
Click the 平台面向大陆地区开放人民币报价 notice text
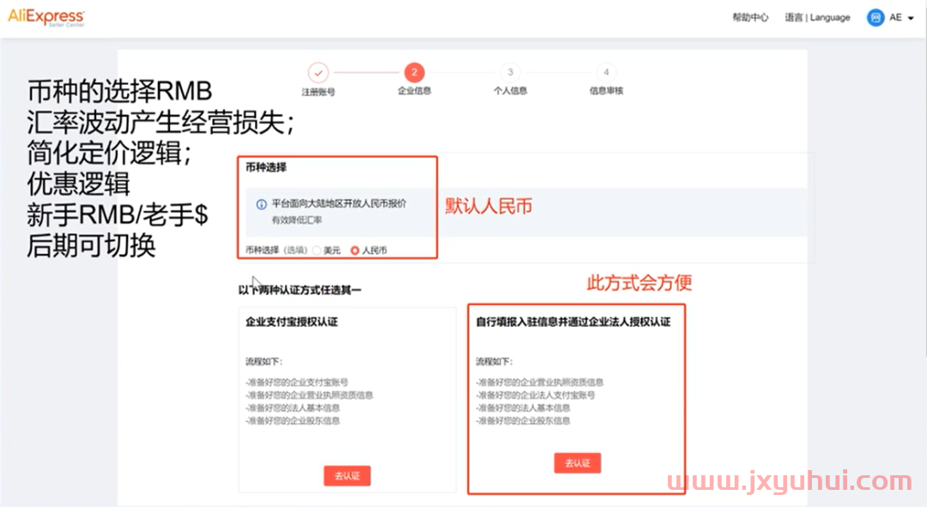339,204
